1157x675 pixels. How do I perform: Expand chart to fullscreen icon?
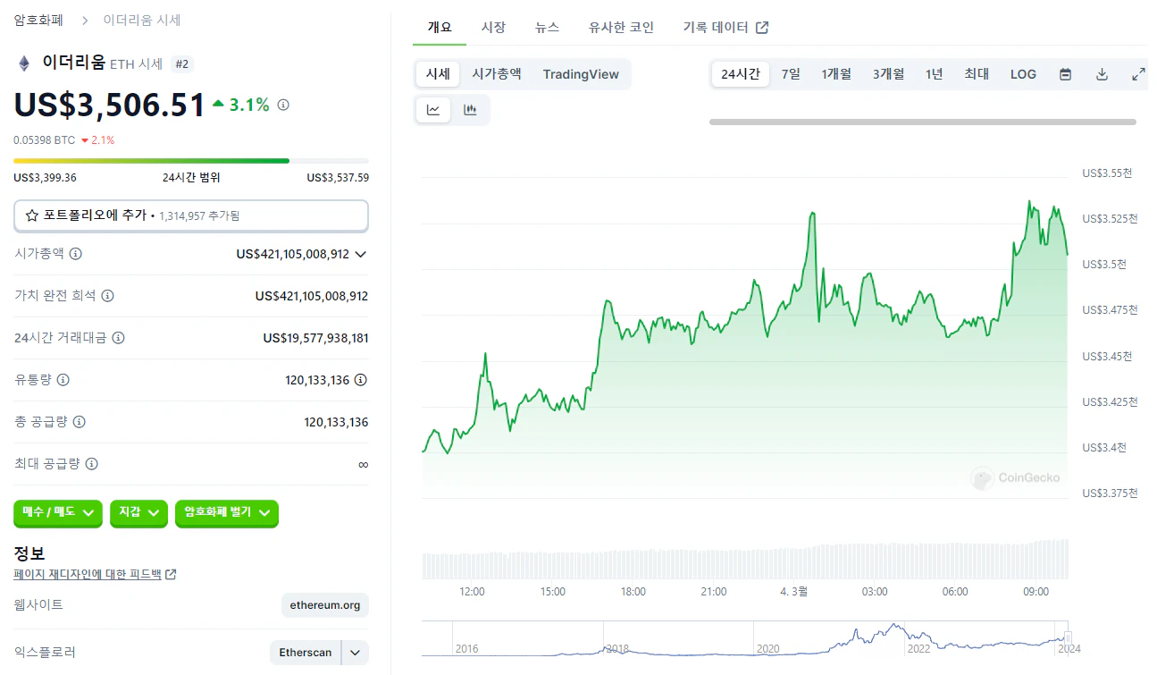pos(1138,74)
